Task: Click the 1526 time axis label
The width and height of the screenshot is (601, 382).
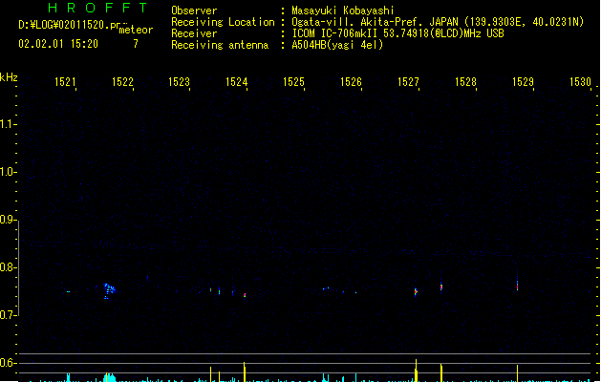Action: [351, 82]
